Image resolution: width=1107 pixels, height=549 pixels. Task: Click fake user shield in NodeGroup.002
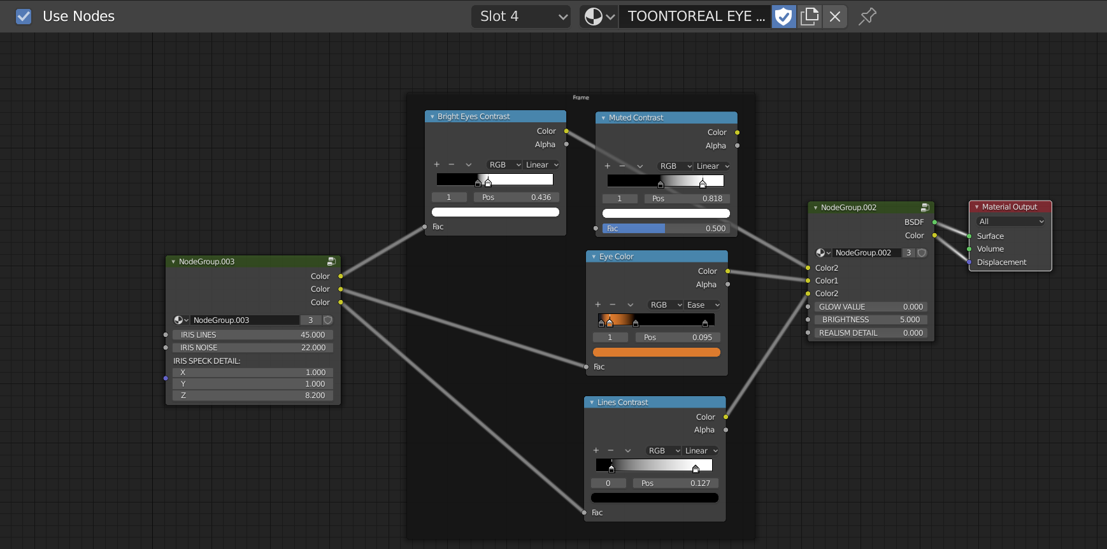tap(922, 253)
